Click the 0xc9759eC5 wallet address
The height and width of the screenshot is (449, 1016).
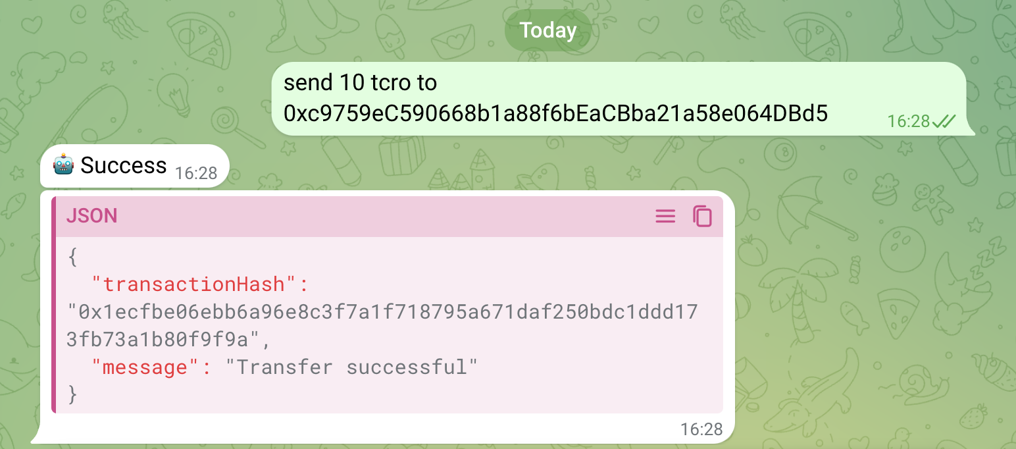tap(555, 113)
